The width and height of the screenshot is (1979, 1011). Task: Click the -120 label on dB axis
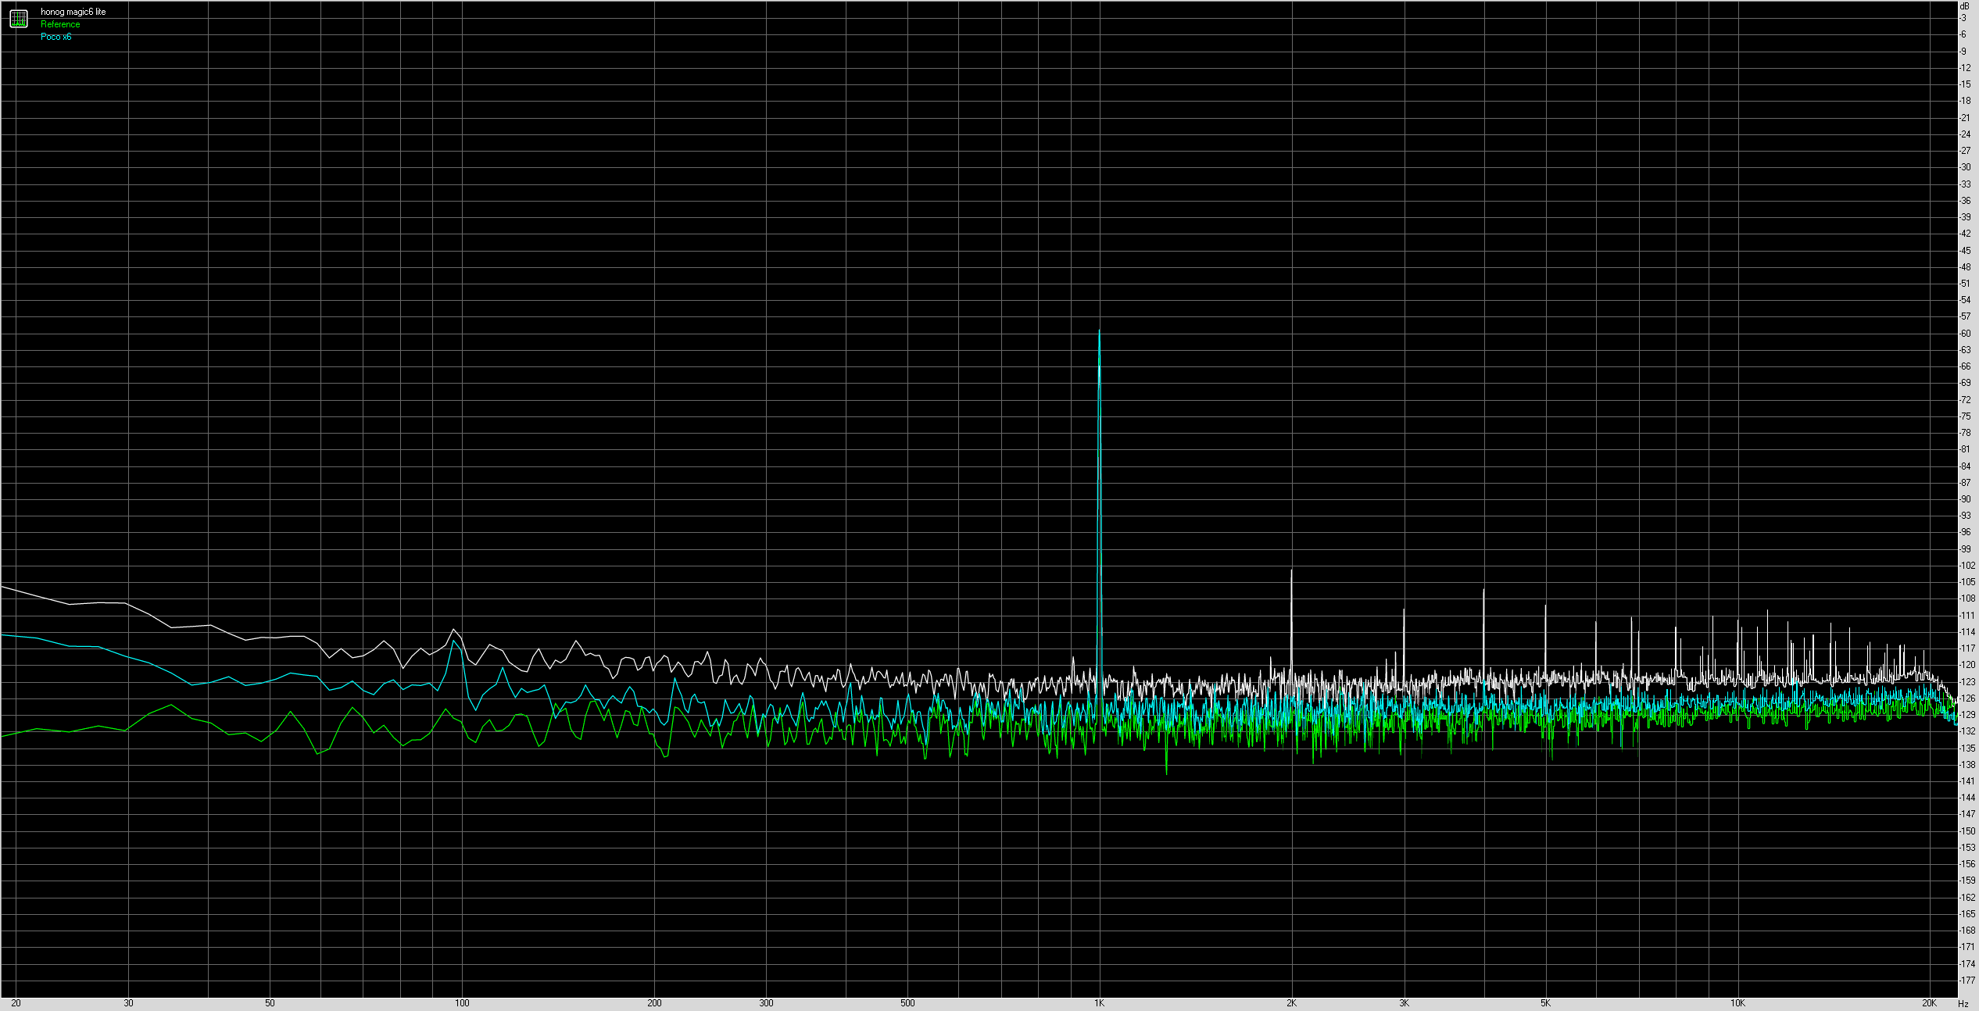tap(1966, 665)
